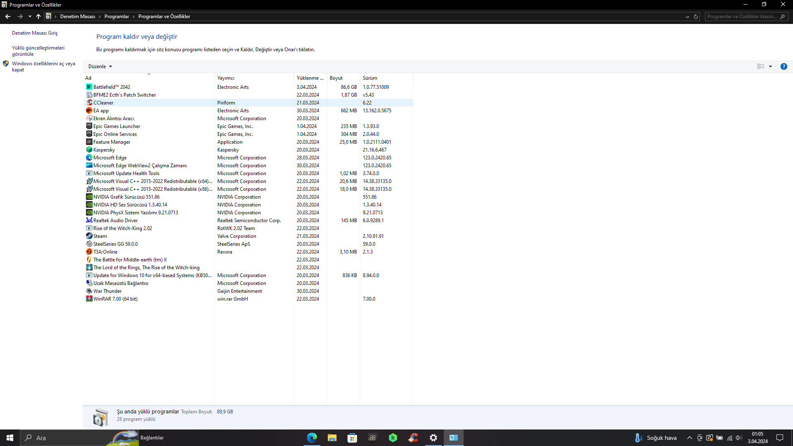Click the search box in Programlar ve Özellikler

[746, 17]
